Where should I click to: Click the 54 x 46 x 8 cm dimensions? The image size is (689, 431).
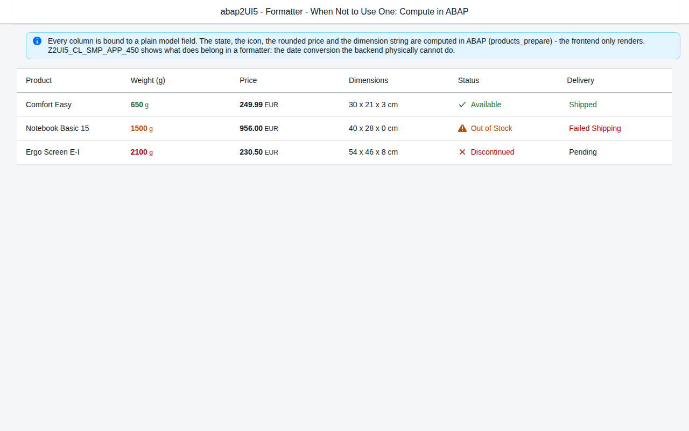pos(373,152)
